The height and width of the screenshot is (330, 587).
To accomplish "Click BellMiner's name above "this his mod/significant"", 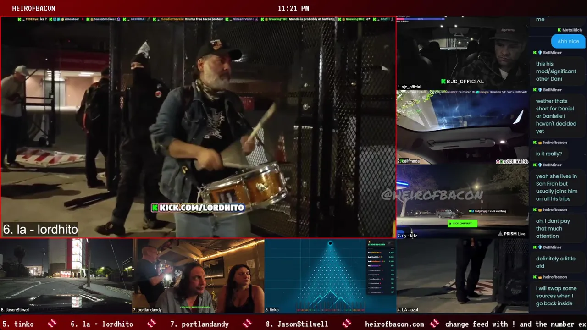I will (x=552, y=53).
